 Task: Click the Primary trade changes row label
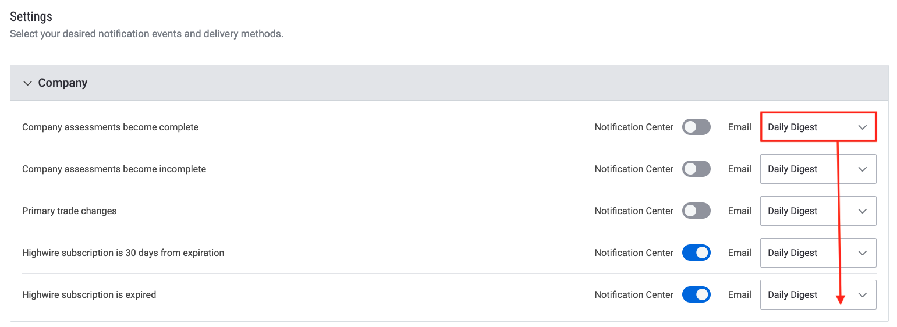pos(69,211)
